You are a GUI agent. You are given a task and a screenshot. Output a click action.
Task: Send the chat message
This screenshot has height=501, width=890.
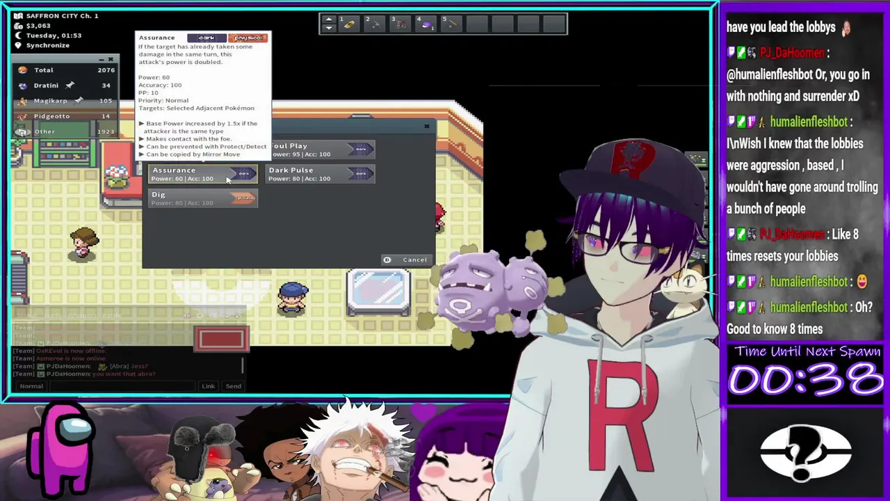pyautogui.click(x=233, y=386)
